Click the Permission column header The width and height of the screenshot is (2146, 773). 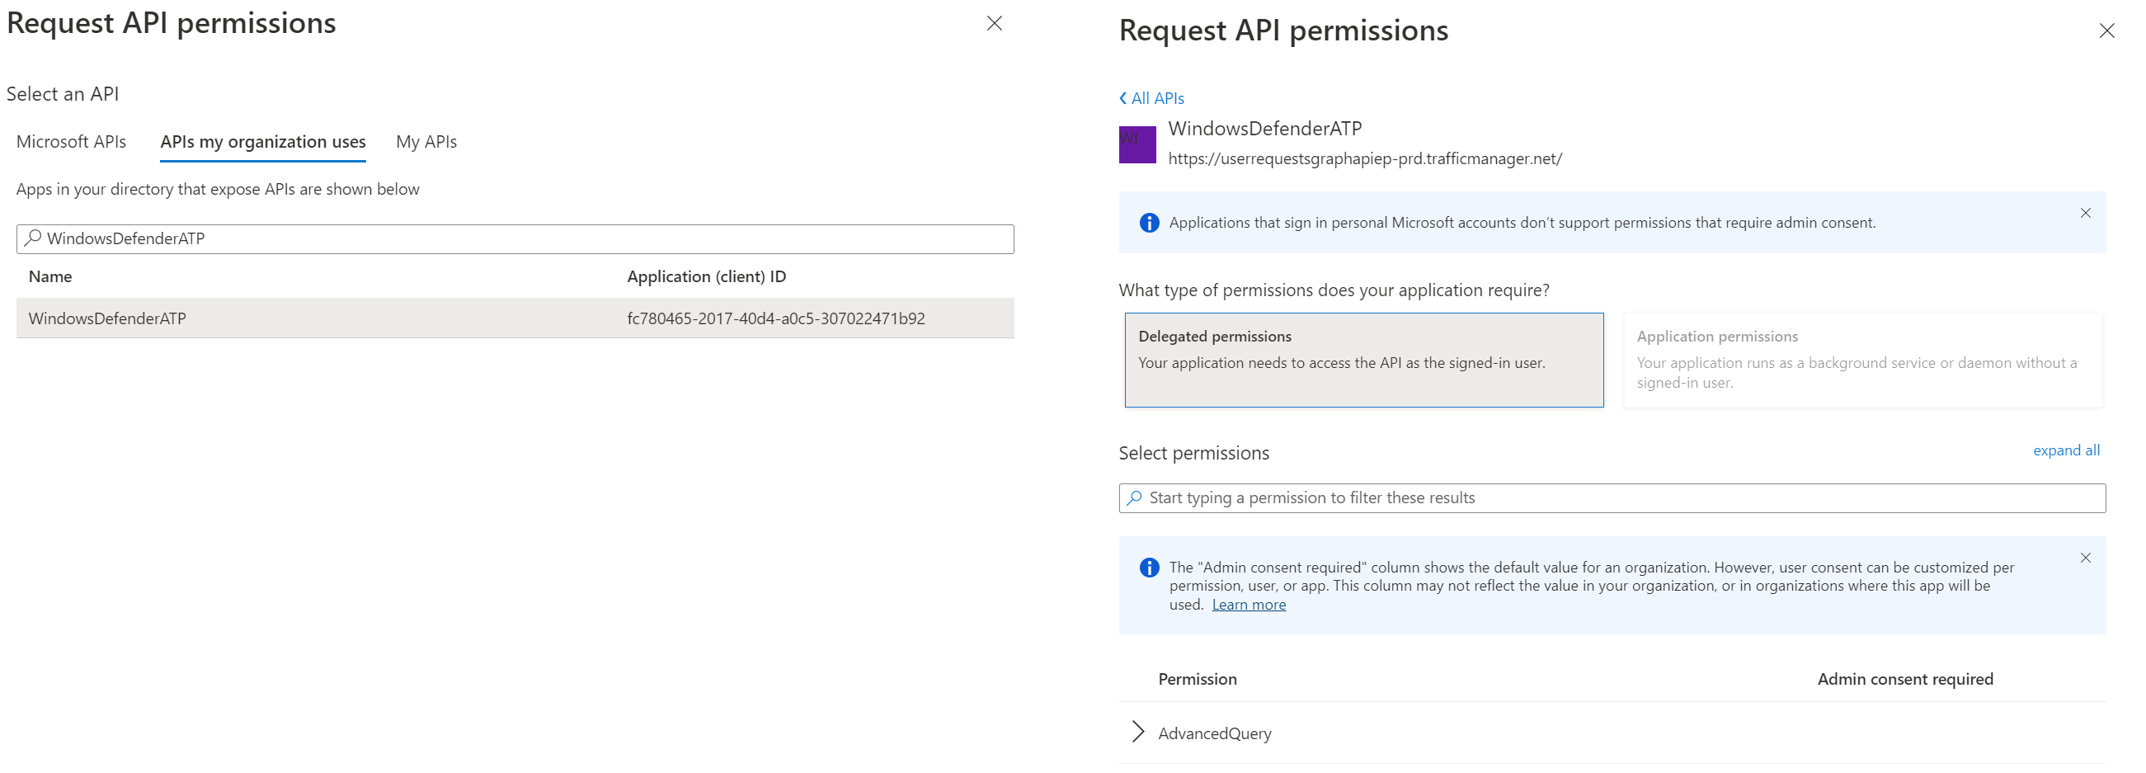(1196, 679)
